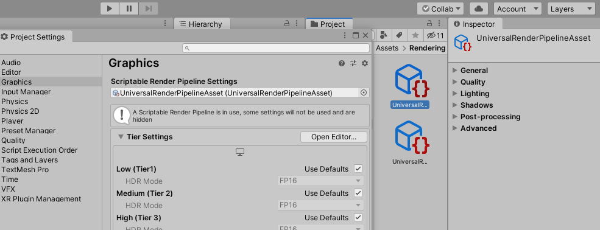Expand the Lighting section in Inspector

point(455,93)
